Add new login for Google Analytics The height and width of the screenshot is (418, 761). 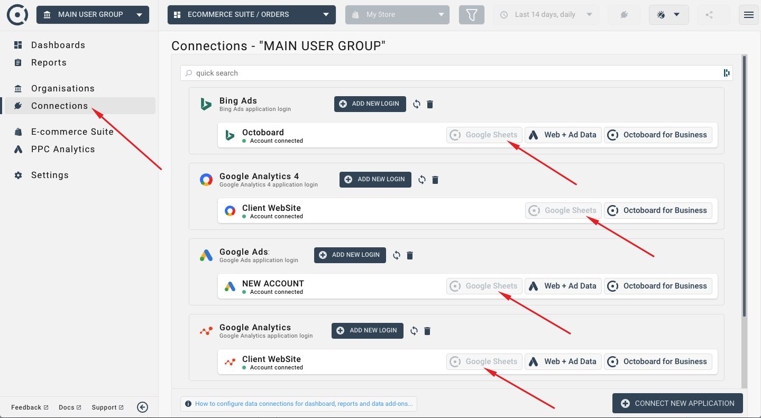(368, 330)
